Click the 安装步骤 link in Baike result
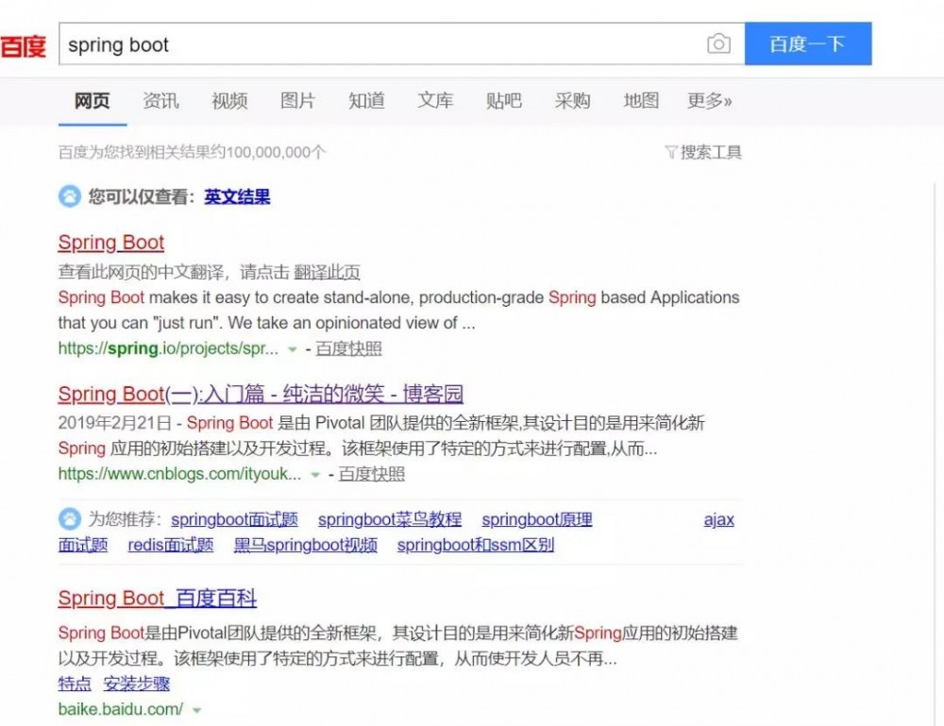The width and height of the screenshot is (944, 726). click(139, 684)
